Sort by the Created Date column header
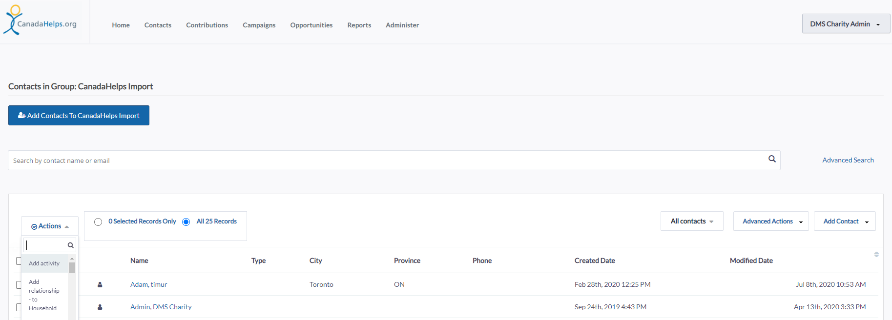892x320 pixels. pyautogui.click(x=595, y=260)
